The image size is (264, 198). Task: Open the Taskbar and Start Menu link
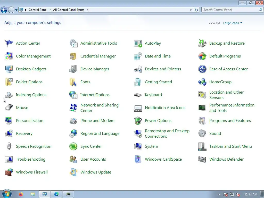click(x=230, y=146)
